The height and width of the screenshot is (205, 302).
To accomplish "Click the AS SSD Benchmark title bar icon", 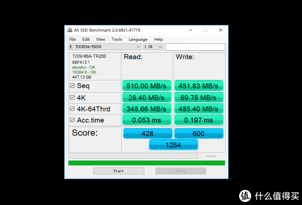I will 70,30.
